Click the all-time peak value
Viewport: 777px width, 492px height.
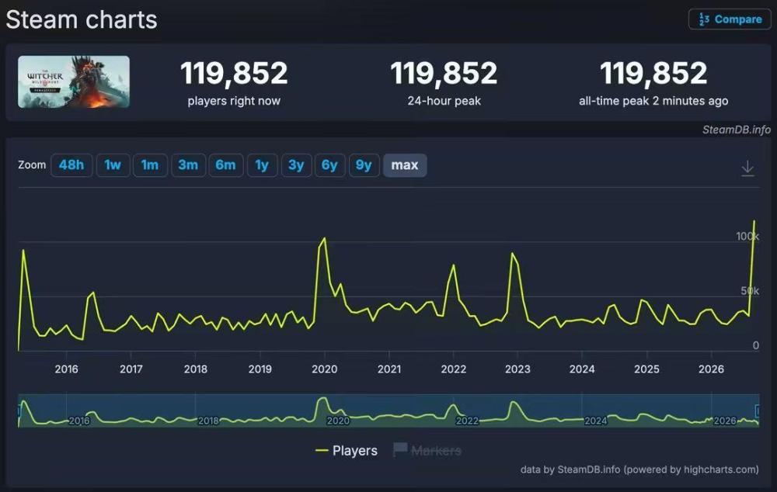coord(653,73)
